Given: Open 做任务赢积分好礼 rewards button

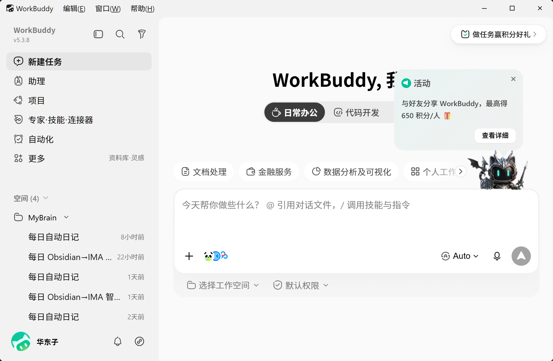Looking at the screenshot, I should click(499, 34).
